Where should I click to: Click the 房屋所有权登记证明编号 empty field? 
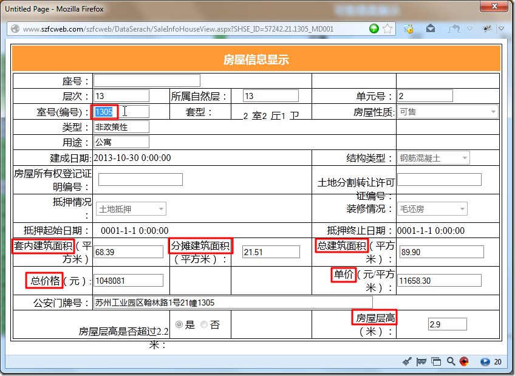pos(140,180)
